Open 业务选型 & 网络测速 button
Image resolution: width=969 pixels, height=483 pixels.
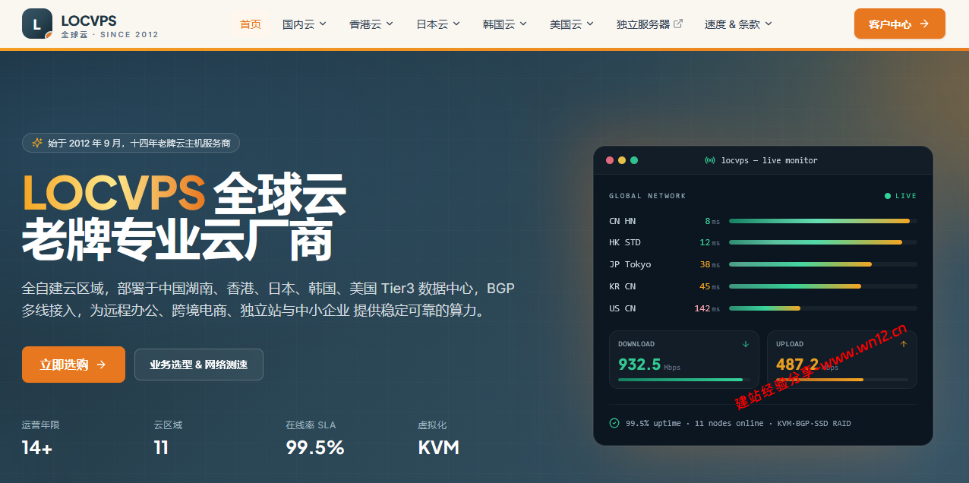pos(199,365)
